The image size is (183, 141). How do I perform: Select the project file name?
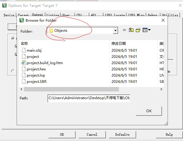[33, 57]
